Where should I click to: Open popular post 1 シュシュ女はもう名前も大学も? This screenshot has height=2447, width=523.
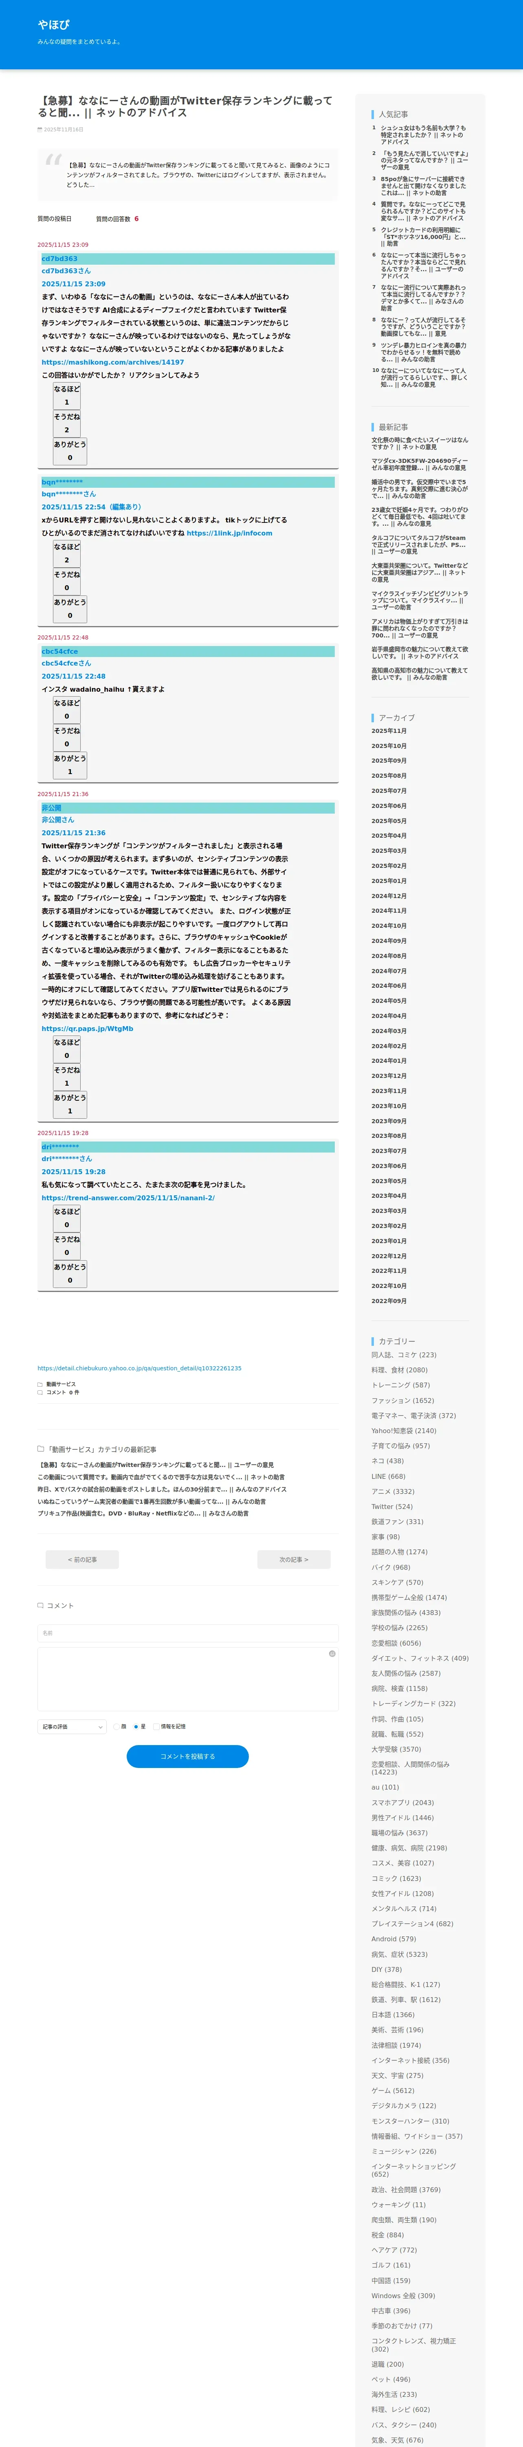tap(423, 135)
